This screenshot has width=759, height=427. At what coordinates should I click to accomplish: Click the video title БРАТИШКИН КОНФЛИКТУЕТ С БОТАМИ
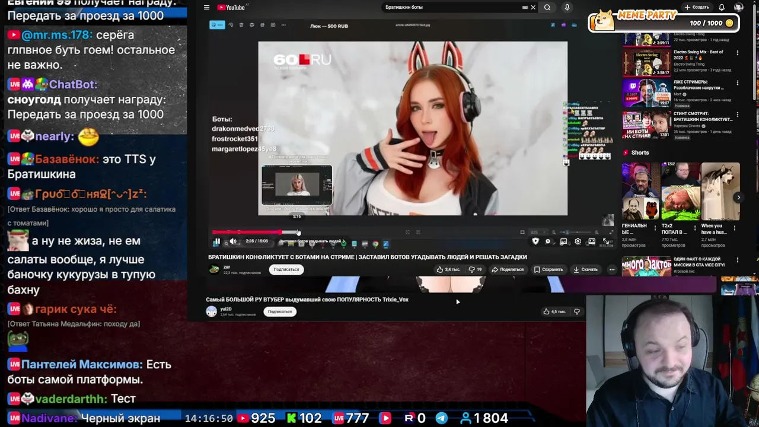pos(367,257)
